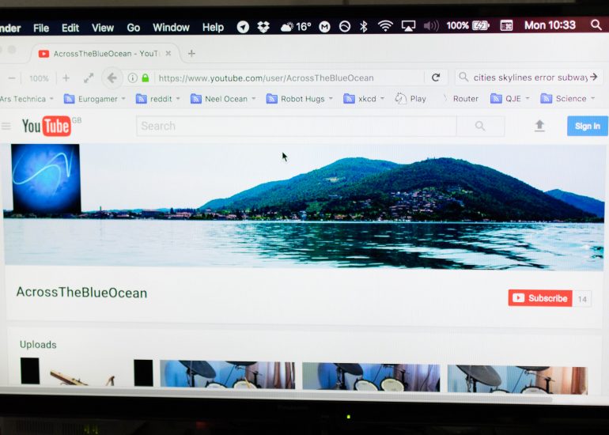Image resolution: width=609 pixels, height=435 pixels.
Task: Open the first uploaded video thumbnail
Action: (87, 372)
